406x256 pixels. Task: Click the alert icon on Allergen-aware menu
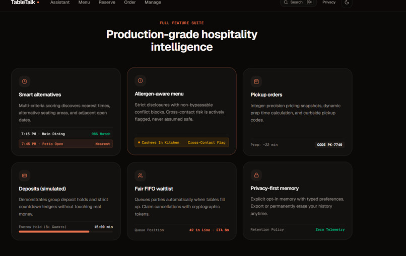[x=141, y=80]
